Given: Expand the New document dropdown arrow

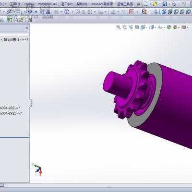Looking at the screenshot, I should [150, 4].
